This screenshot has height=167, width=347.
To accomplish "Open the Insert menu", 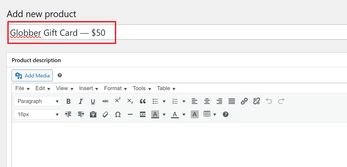I will (89, 88).
